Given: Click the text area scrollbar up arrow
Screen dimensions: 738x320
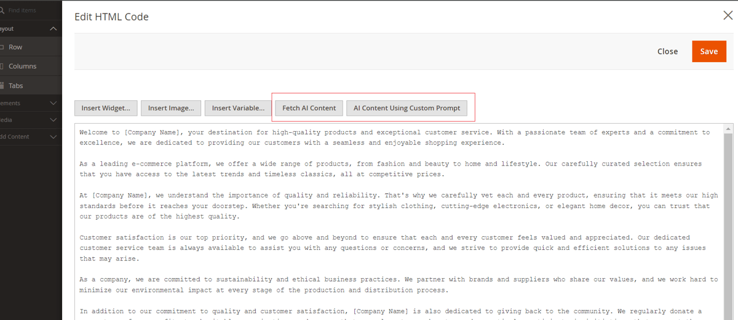Looking at the screenshot, I should pyautogui.click(x=728, y=129).
